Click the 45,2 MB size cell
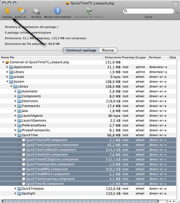The height and width of the screenshot is (203, 180). 114,145
